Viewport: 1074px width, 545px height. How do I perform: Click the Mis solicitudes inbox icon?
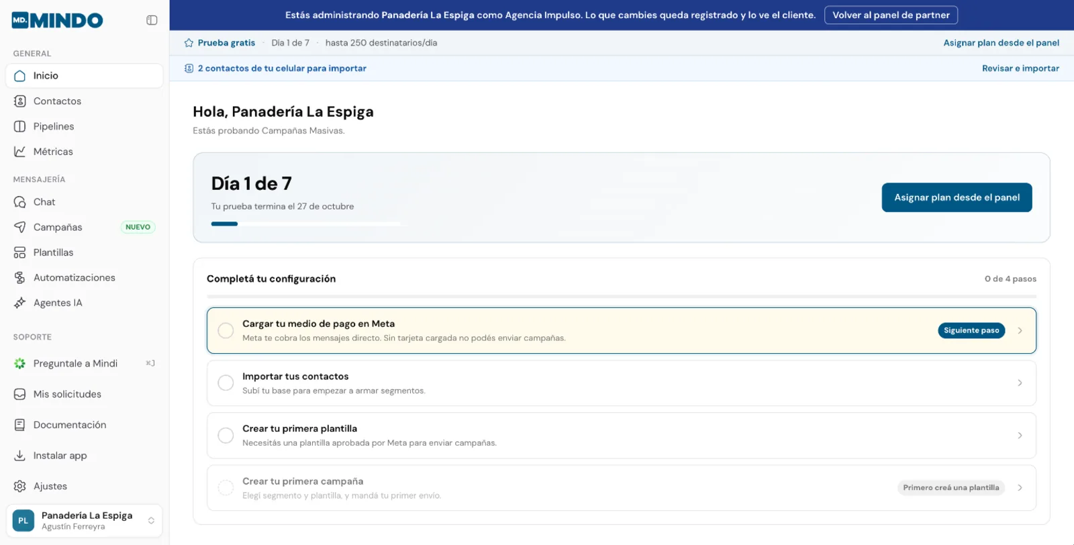click(x=20, y=394)
